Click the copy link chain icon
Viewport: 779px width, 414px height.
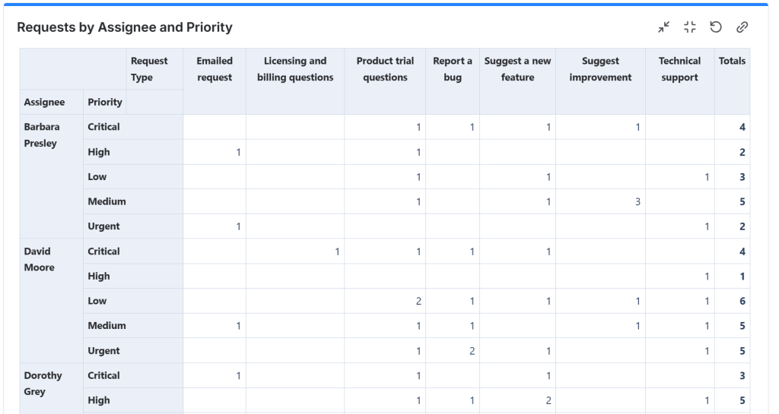tap(742, 27)
